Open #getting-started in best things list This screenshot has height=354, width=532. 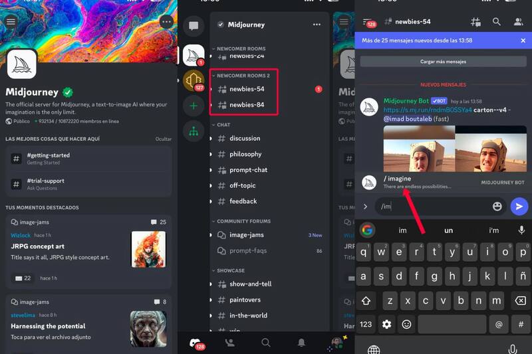(88, 159)
